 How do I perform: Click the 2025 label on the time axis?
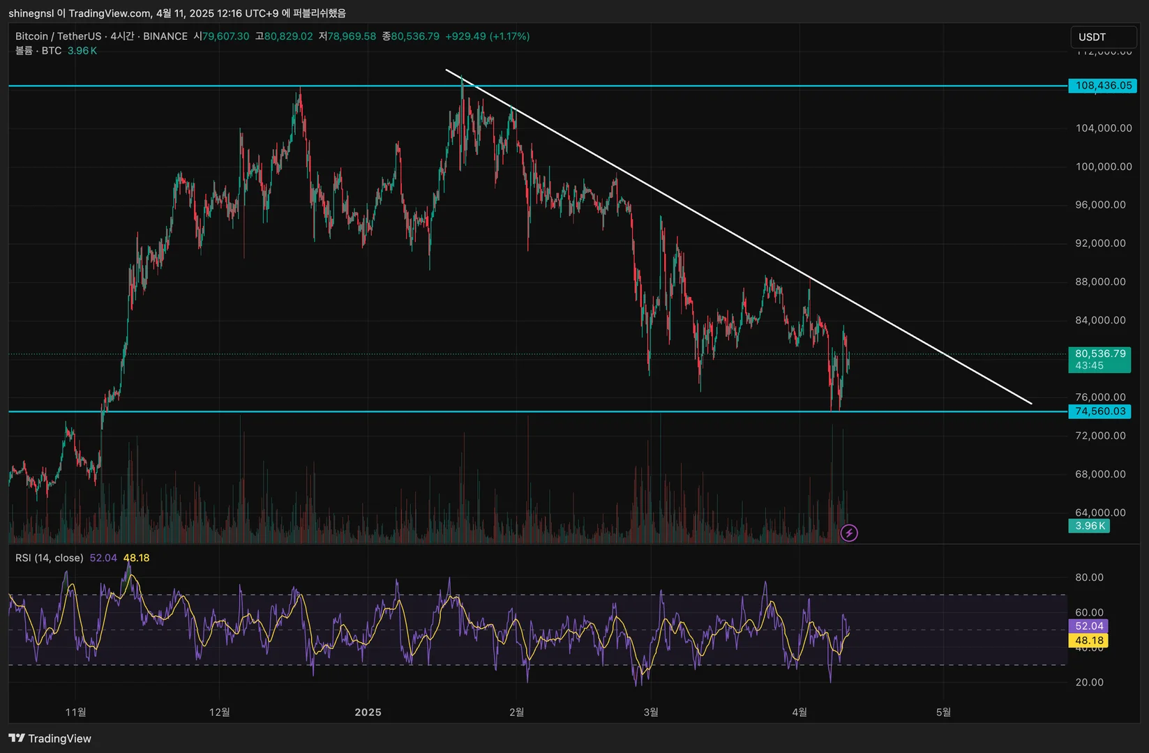[368, 712]
